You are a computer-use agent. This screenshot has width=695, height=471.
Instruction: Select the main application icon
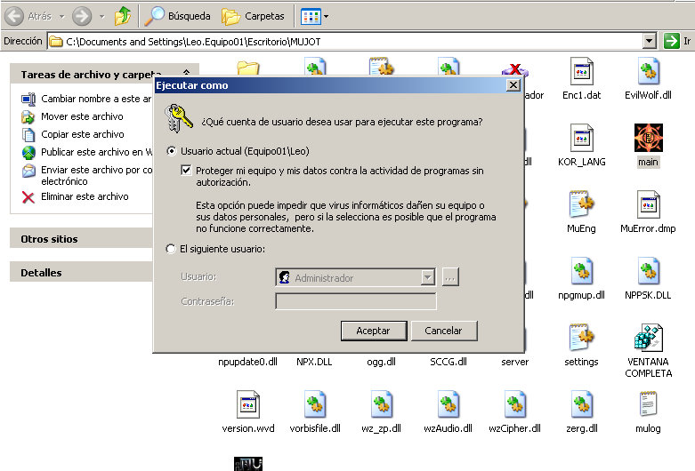[649, 138]
